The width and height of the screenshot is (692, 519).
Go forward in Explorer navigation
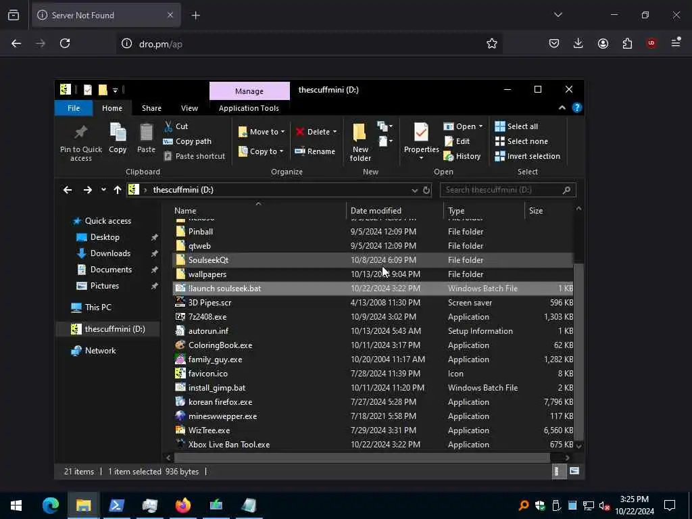click(87, 190)
